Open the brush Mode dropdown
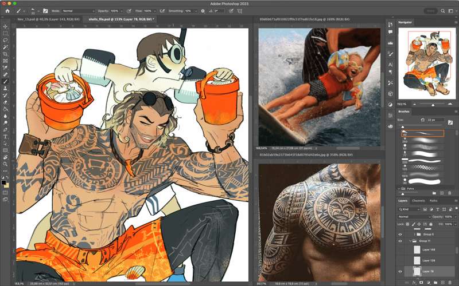Screen dimensions: 459x286 (x=79, y=11)
